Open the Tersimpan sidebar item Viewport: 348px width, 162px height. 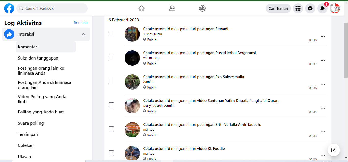(x=28, y=134)
